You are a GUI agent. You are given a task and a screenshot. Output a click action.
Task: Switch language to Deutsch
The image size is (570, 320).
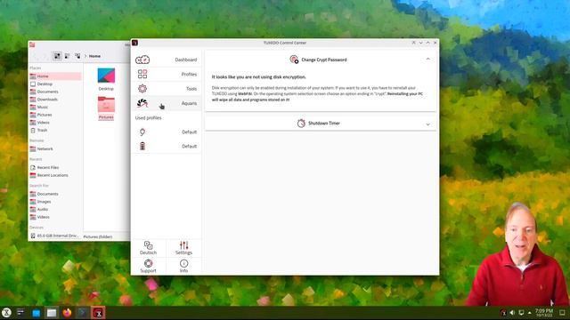[149, 248]
